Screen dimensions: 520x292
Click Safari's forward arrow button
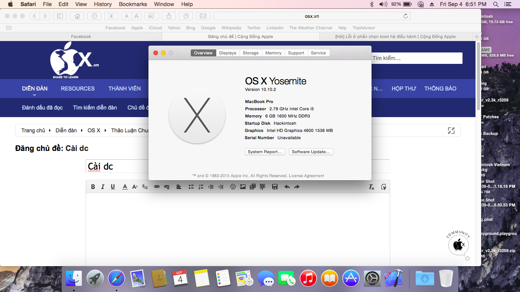[x=45, y=16]
